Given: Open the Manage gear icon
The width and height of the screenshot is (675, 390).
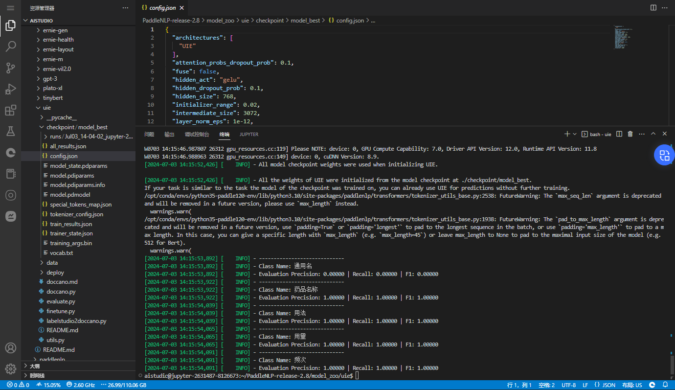Looking at the screenshot, I should point(10,368).
